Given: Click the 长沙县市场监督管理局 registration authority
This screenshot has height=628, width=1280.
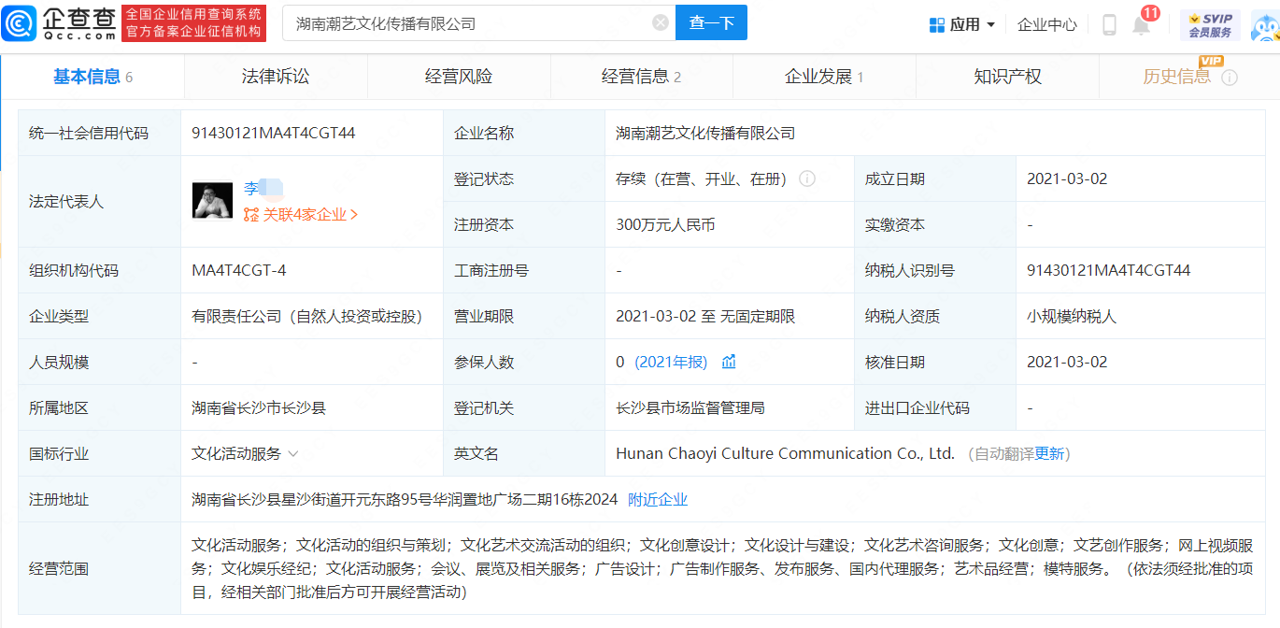Looking at the screenshot, I should click(x=690, y=407).
